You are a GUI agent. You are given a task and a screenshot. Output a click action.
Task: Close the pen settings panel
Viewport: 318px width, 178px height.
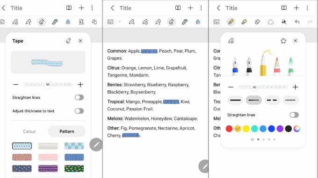(x=295, y=41)
